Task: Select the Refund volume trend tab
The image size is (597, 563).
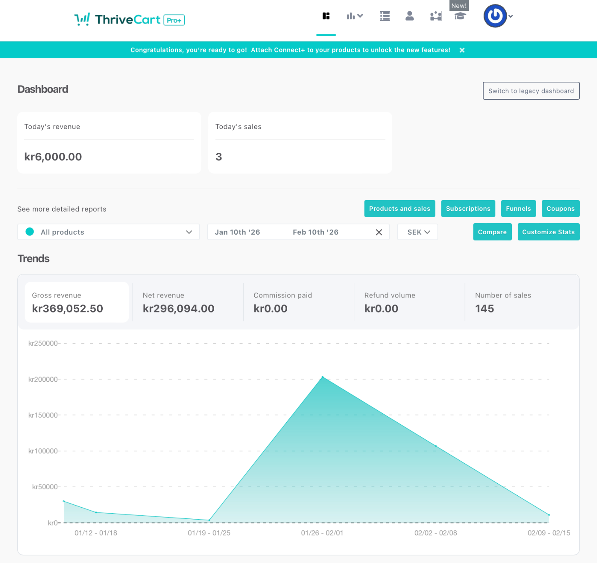Action: tap(409, 302)
